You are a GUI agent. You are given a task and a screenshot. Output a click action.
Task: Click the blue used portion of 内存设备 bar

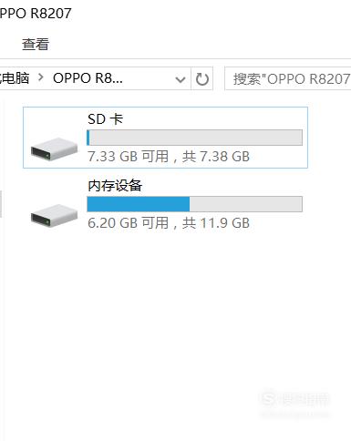pos(139,204)
